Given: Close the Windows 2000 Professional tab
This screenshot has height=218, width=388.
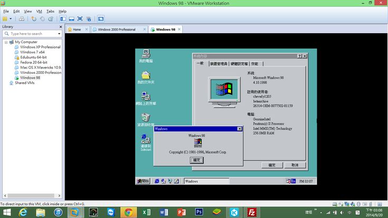Looking at the screenshot, I should [x=145, y=30].
